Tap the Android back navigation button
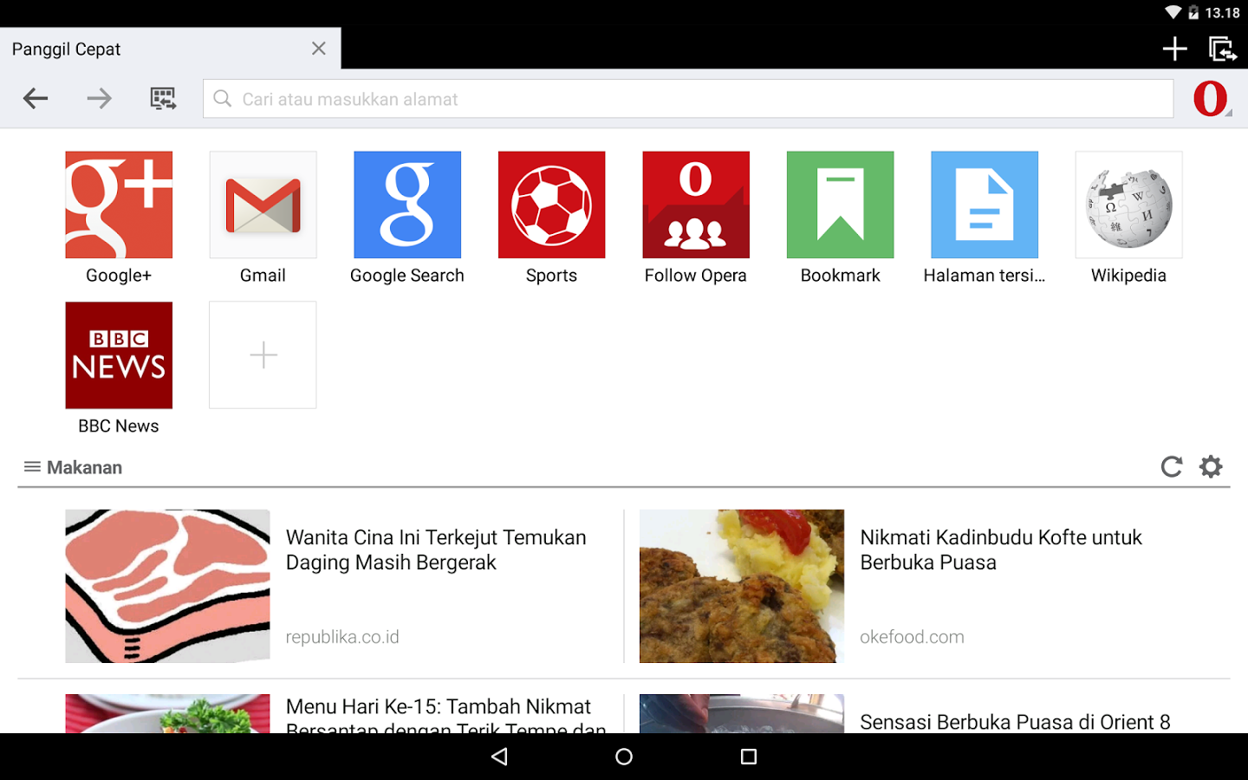1248x780 pixels. [x=499, y=757]
